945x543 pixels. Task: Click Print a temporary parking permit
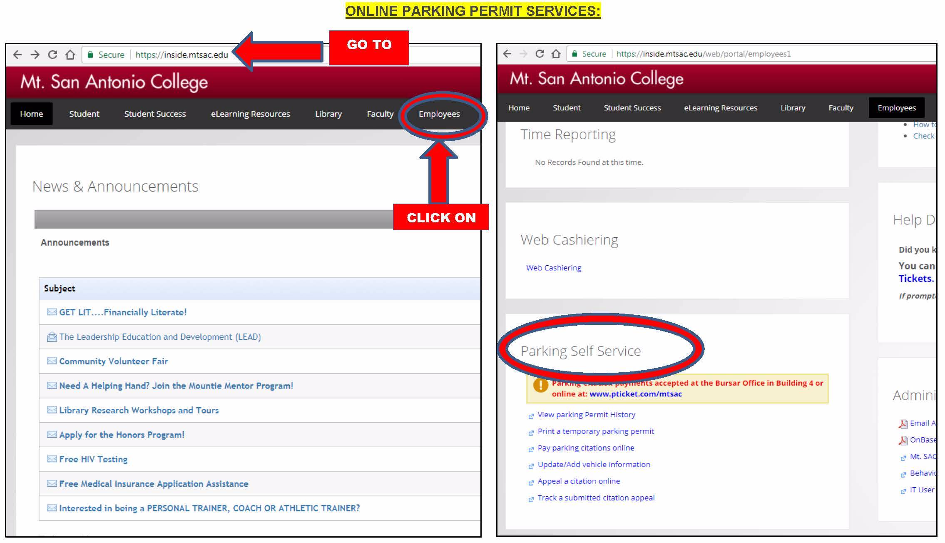coord(596,431)
